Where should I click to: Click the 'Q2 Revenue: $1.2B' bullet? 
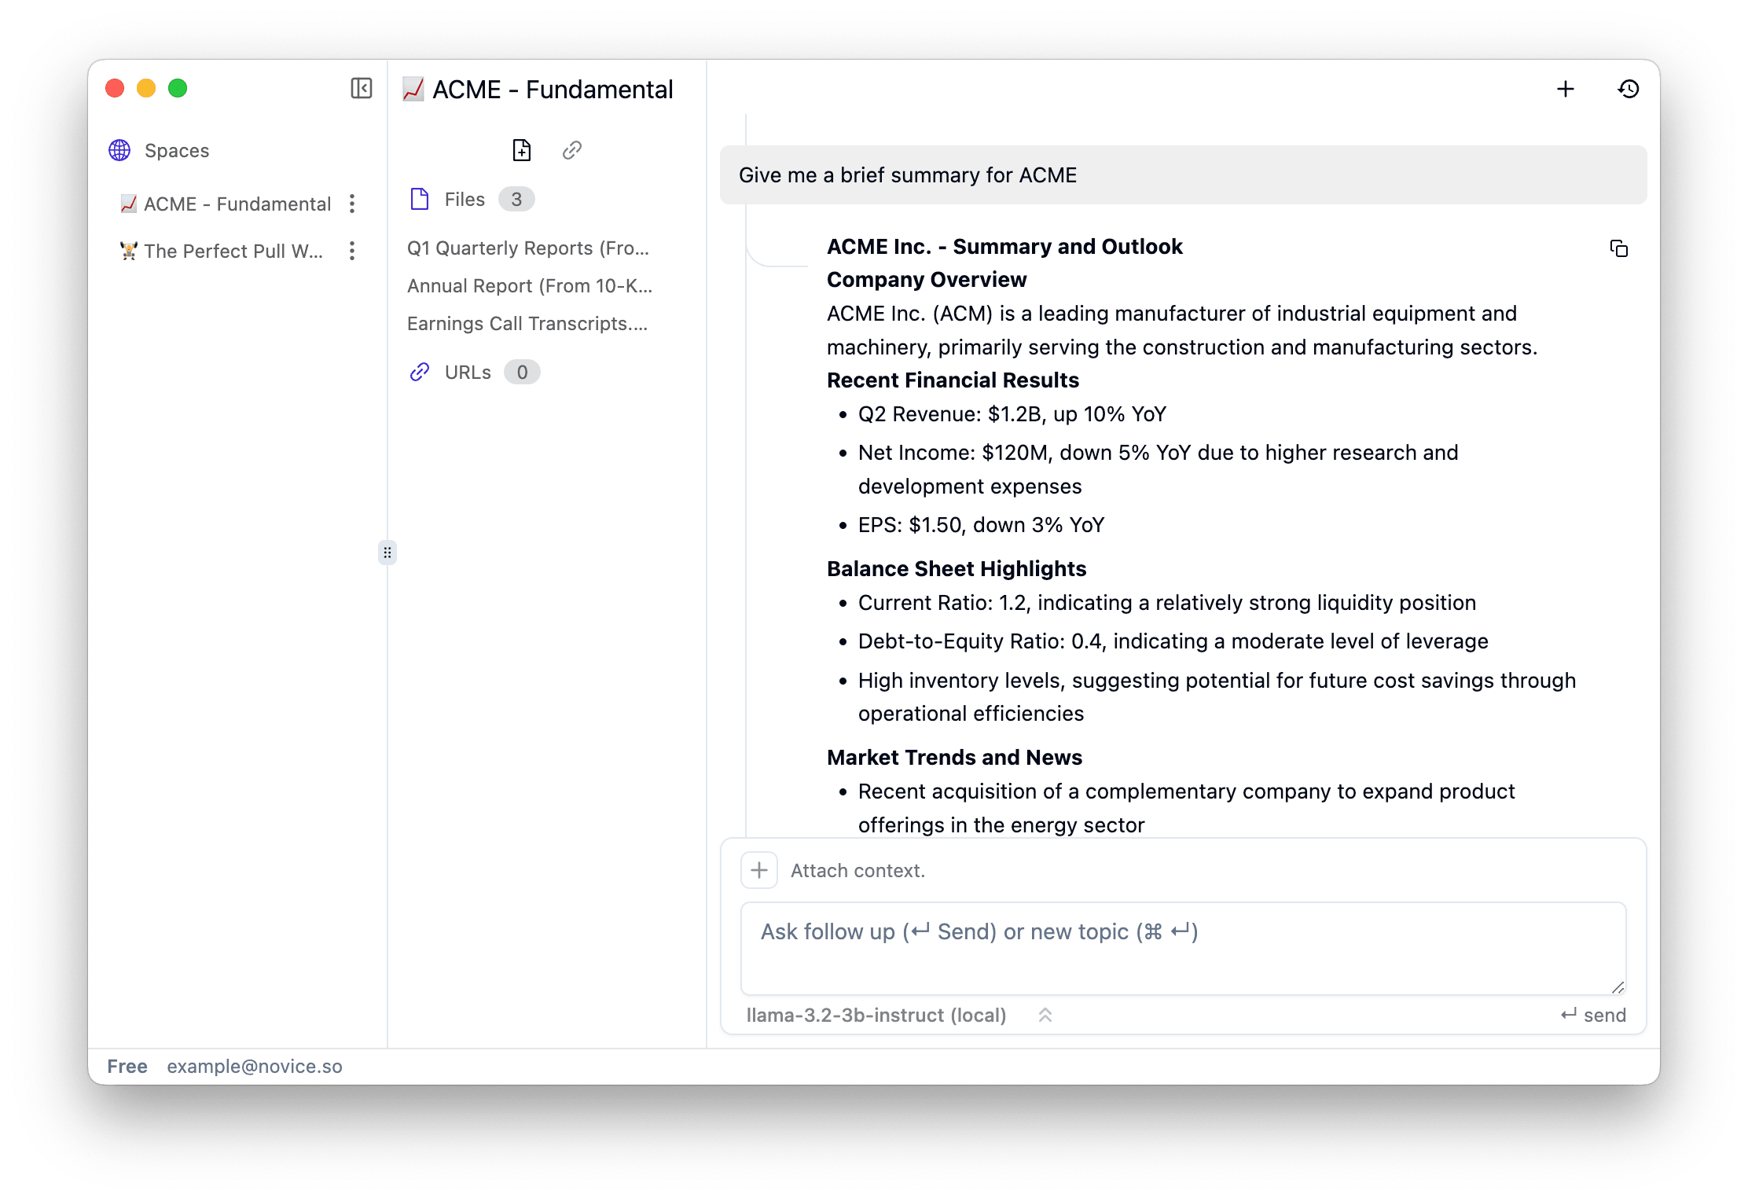click(x=1012, y=414)
